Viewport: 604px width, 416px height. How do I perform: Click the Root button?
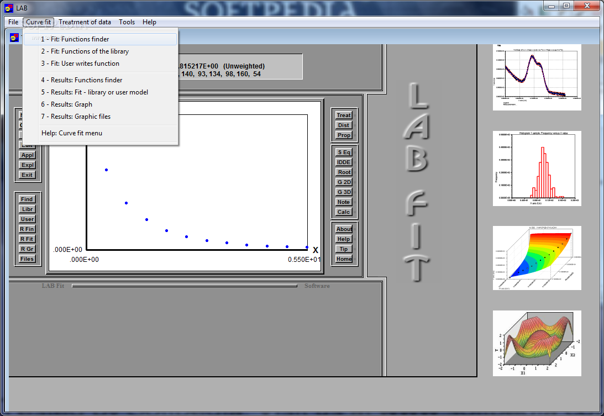[x=344, y=172]
